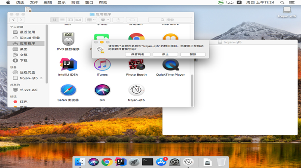Click the clock in menu bar
The width and height of the screenshot is (301, 168).
coord(260,3)
